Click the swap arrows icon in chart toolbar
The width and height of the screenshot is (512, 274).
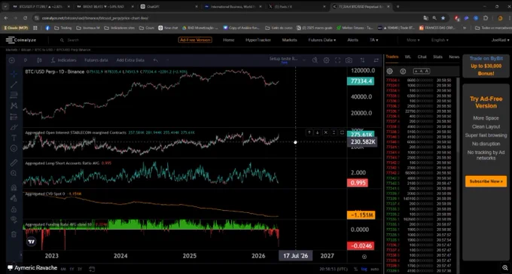[x=376, y=60]
